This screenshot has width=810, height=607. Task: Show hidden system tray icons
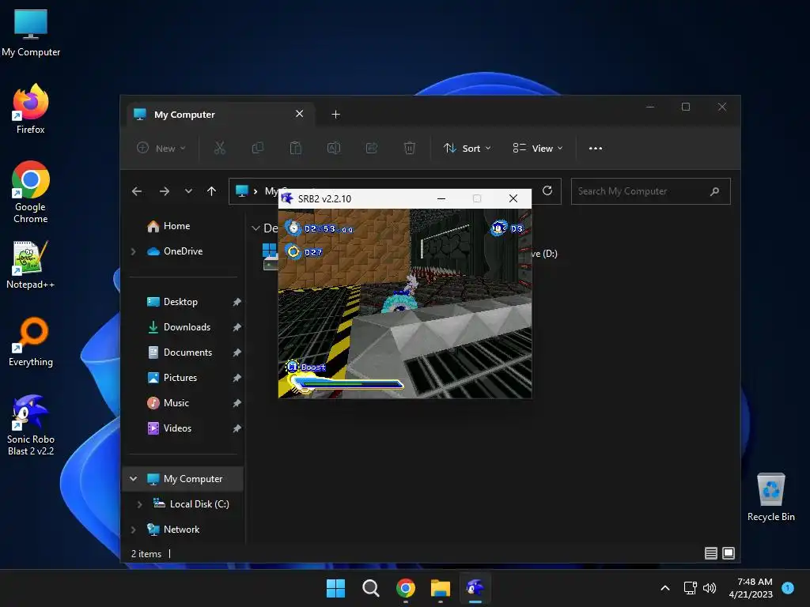665,588
